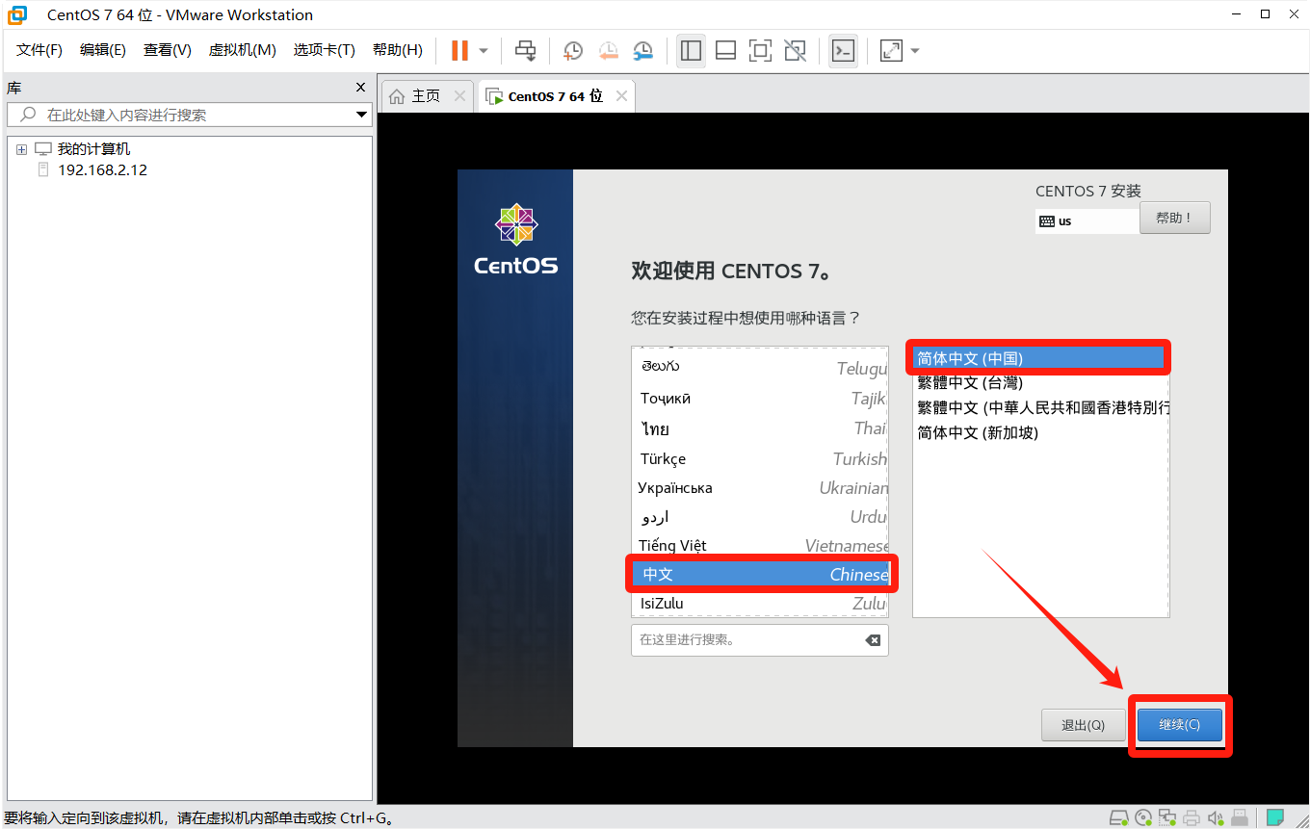Open the snapshot manager wrench icon
This screenshot has height=829, width=1310.
point(642,50)
